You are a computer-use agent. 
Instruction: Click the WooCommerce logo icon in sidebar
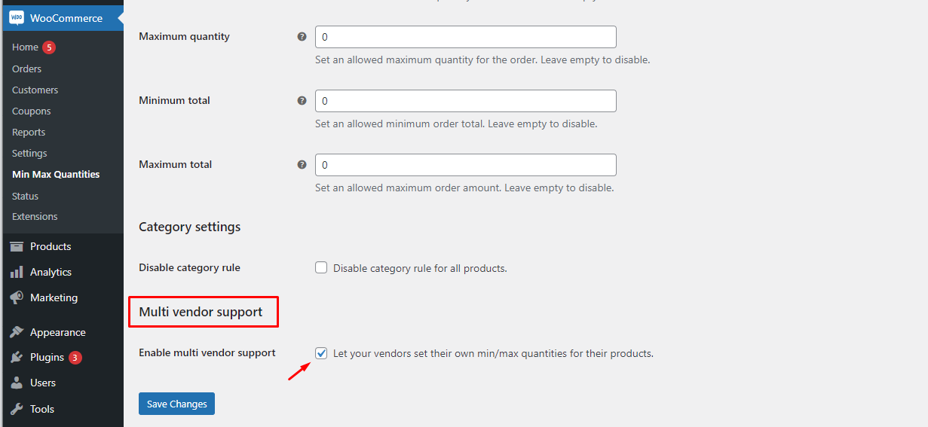pyautogui.click(x=17, y=18)
